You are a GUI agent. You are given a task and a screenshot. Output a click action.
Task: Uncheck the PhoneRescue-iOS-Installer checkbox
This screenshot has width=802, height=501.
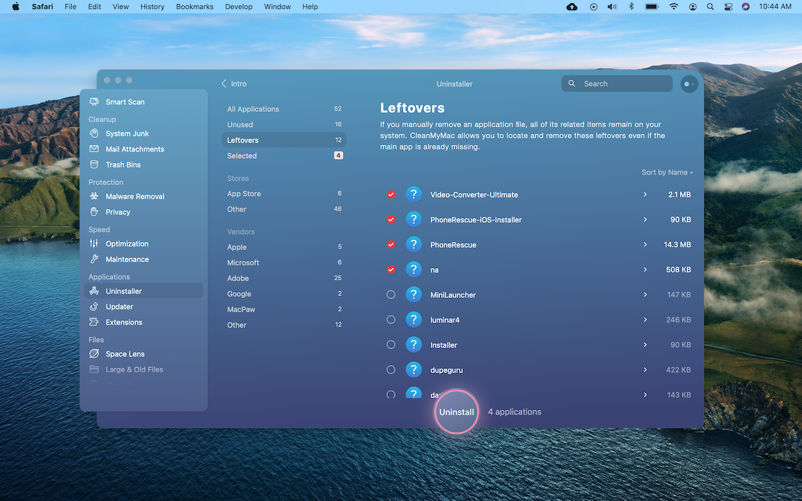coord(391,220)
